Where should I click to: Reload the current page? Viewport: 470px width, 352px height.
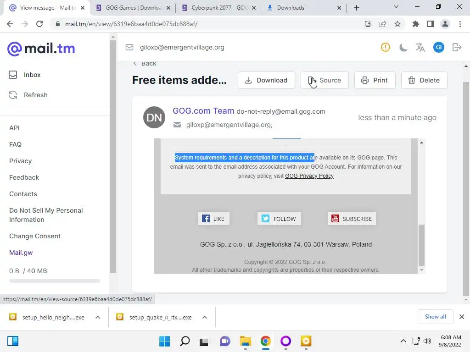pyautogui.click(x=39, y=24)
